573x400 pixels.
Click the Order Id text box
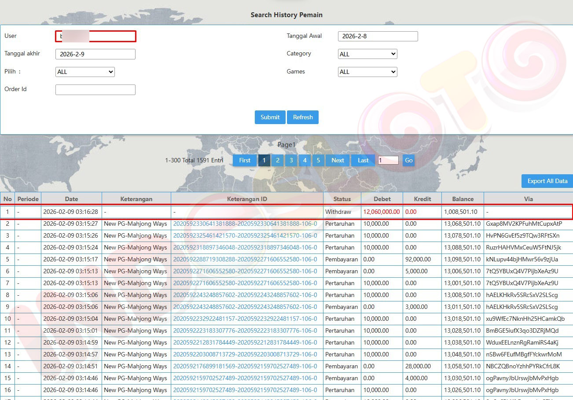[95, 90]
